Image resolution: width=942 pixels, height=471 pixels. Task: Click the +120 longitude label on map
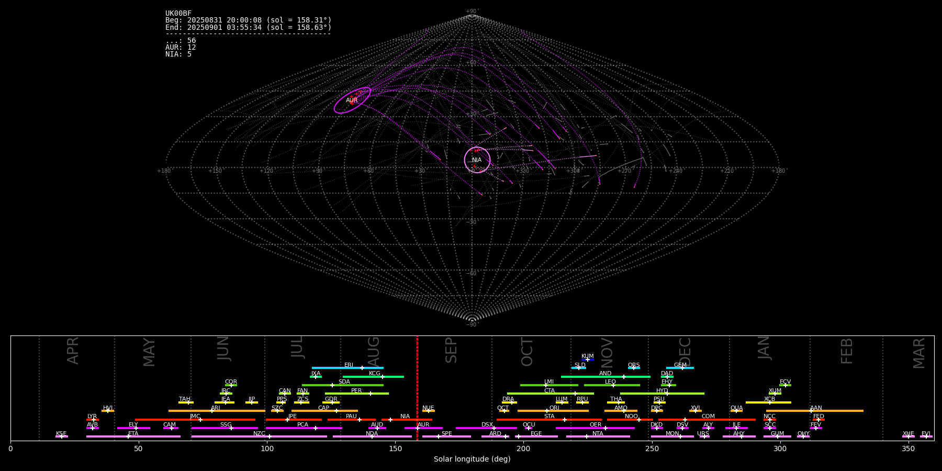point(266,171)
